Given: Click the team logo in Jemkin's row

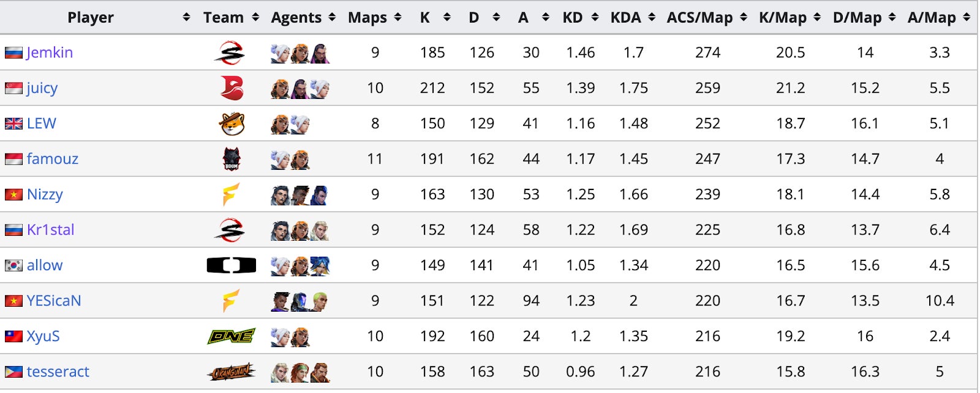Looking at the screenshot, I should pyautogui.click(x=229, y=53).
